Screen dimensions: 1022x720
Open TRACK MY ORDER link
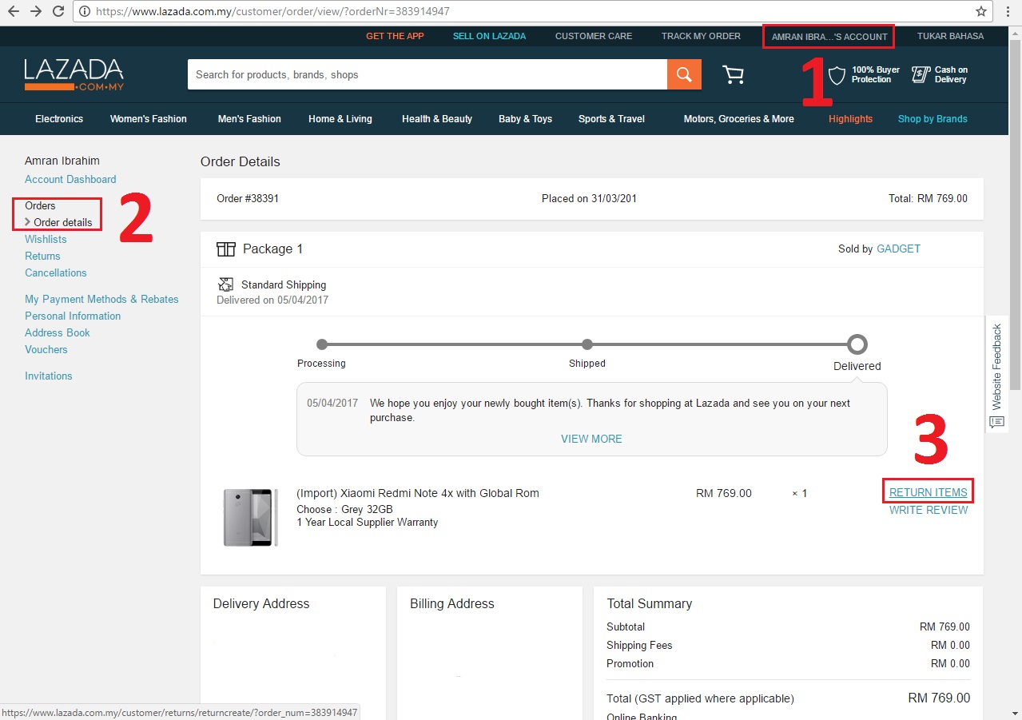click(x=701, y=36)
